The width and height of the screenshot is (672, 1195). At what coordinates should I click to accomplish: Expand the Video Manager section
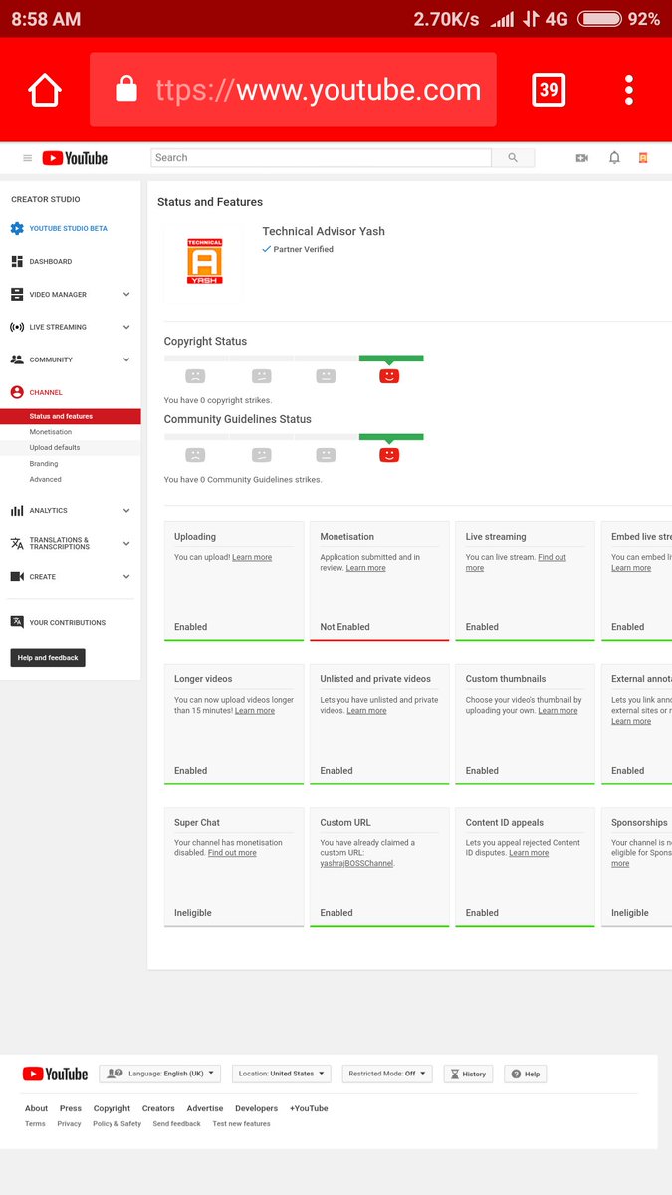[126, 294]
